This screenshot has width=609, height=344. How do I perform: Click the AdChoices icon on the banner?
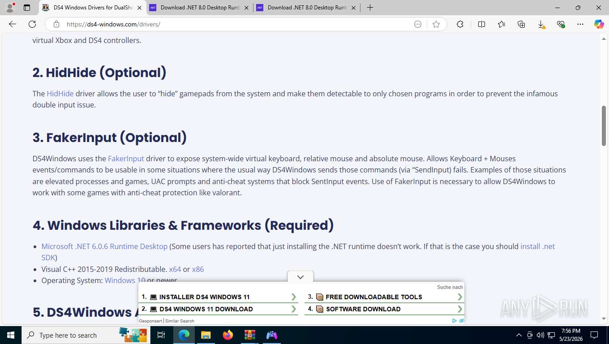pos(455,321)
